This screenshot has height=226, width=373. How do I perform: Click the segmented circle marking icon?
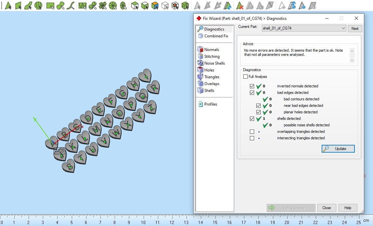point(113,5)
